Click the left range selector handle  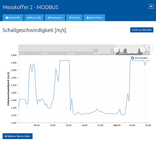pyautogui.click(x=116, y=50)
